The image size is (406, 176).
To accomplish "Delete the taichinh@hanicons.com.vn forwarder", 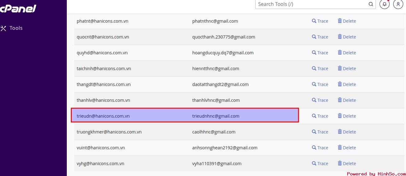I will [x=347, y=69].
